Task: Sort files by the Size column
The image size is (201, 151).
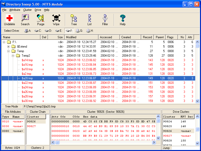Action: pos(60,37)
